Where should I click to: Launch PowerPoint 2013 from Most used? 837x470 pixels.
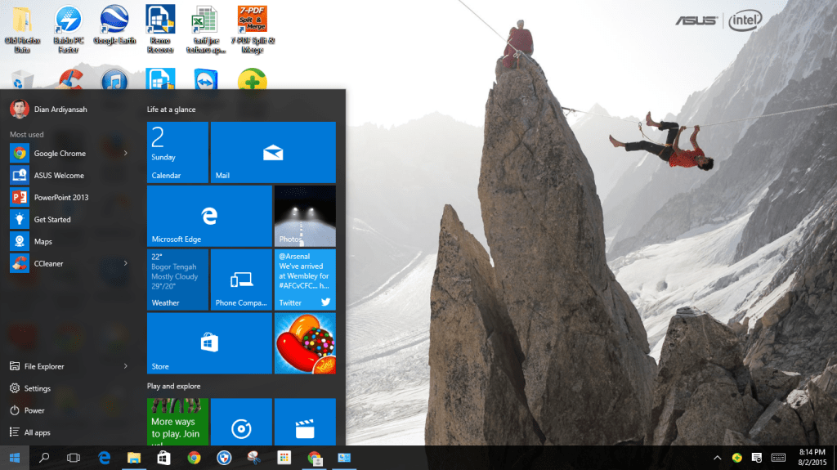[x=69, y=197]
